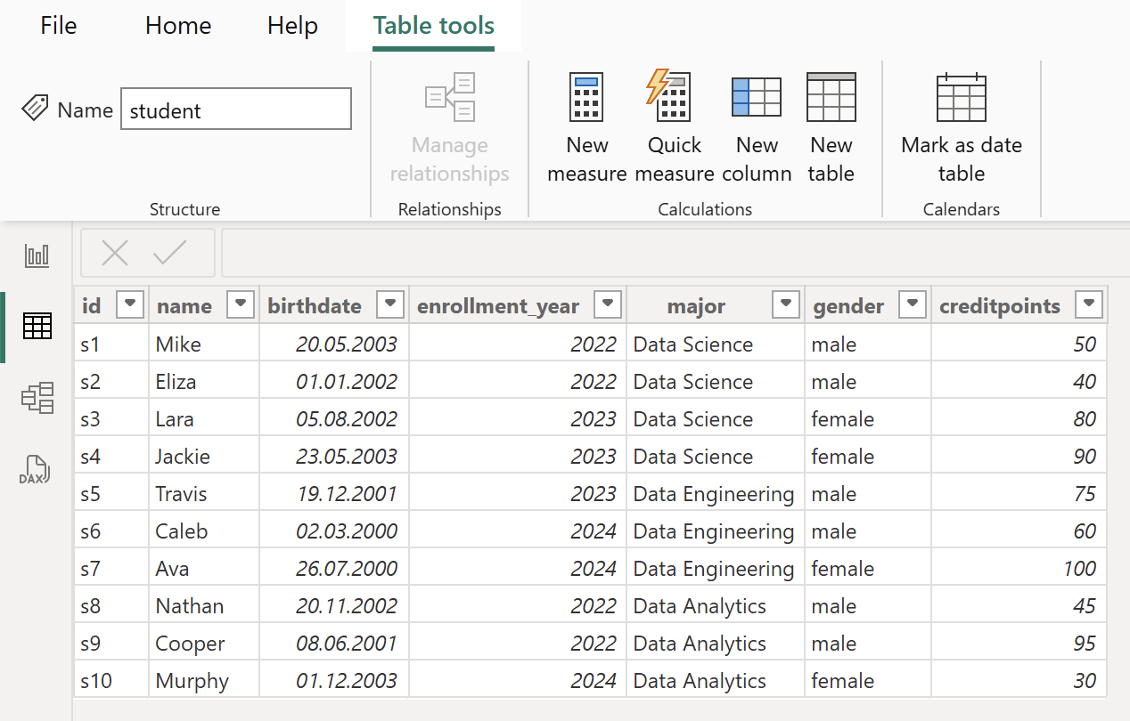Click Mark as date table
Image resolution: width=1130 pixels, height=721 pixels.
[x=961, y=129]
